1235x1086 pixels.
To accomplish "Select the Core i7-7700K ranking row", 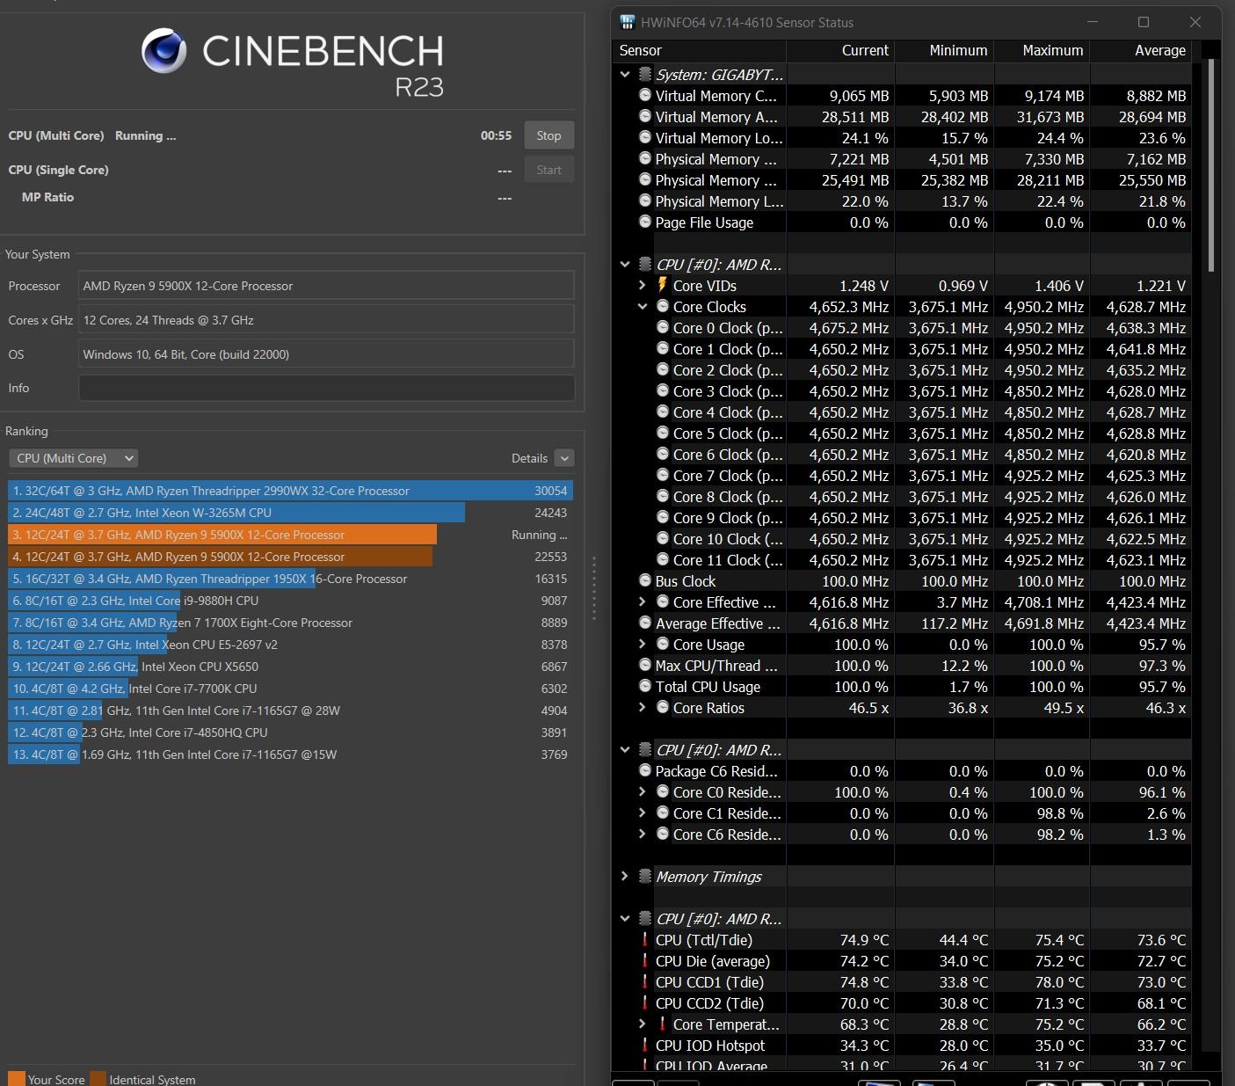I will 290,689.
